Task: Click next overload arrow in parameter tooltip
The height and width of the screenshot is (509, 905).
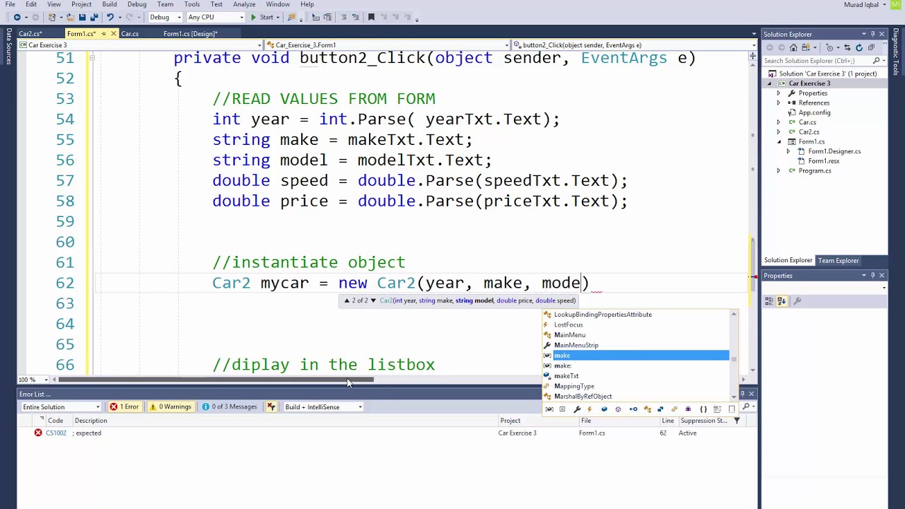Action: pos(373,300)
